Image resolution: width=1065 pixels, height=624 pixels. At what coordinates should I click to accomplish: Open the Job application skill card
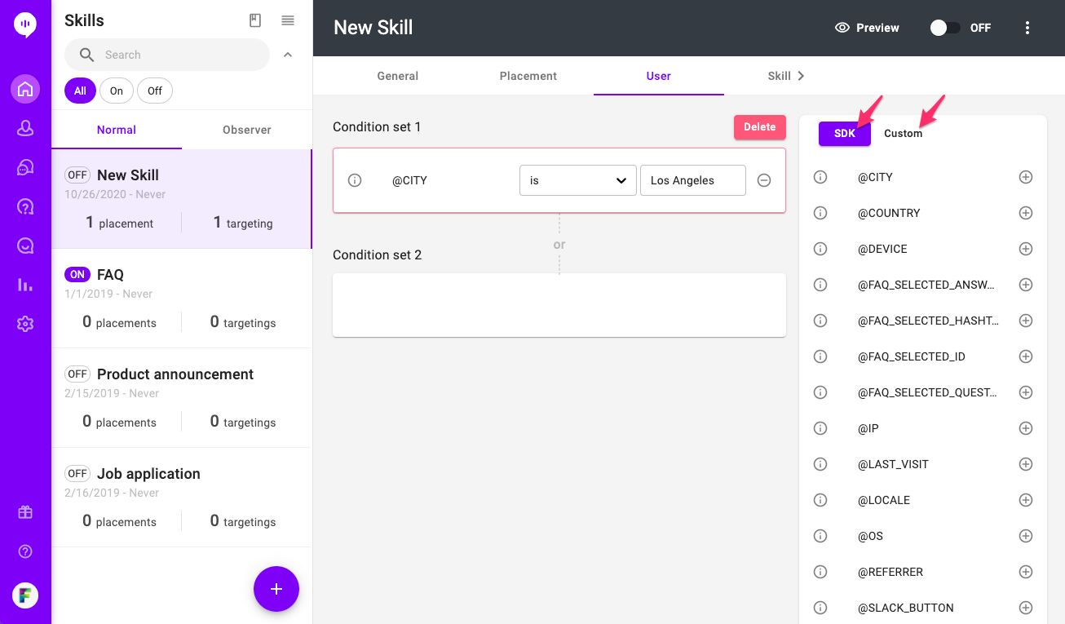[x=182, y=498]
